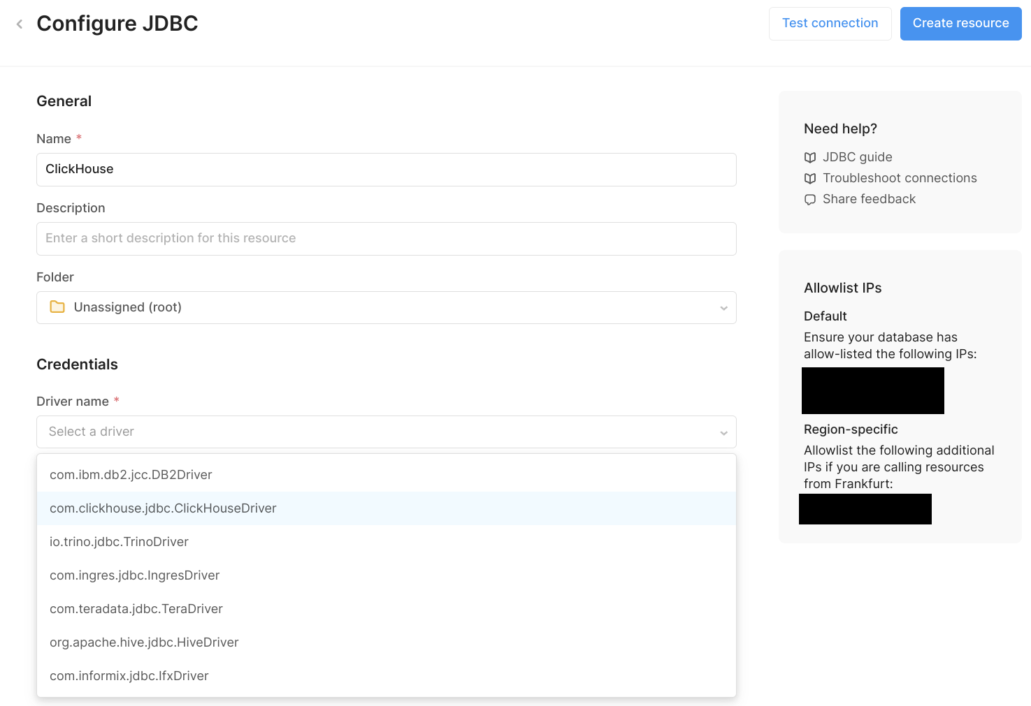Click the Name field containing ClickHouse

tap(386, 170)
